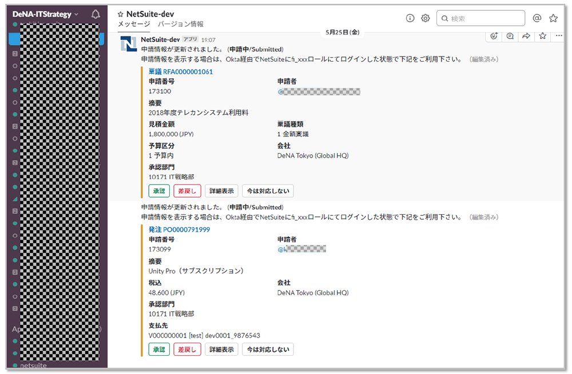
Task: Share the message with arrow icon
Action: (526, 36)
